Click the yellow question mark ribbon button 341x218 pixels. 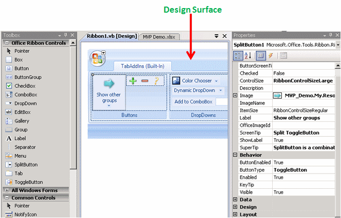[x=156, y=81]
